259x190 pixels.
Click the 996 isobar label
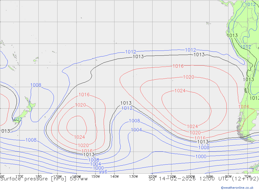(x=103, y=172)
